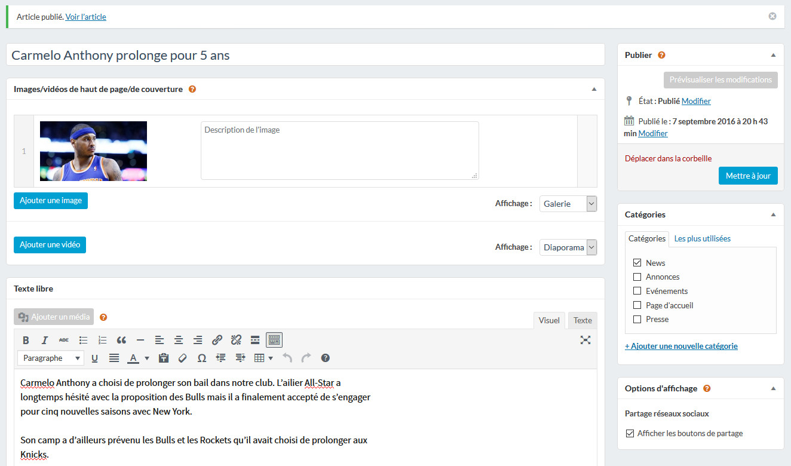Viewport: 791px width, 466px height.
Task: Toggle bold formatting in the editor
Action: 26,340
